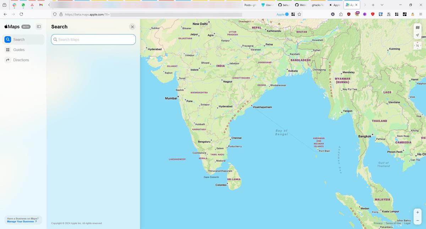The width and height of the screenshot is (426, 229).
Task: Click the current location arrow icon
Action: click(x=417, y=35)
